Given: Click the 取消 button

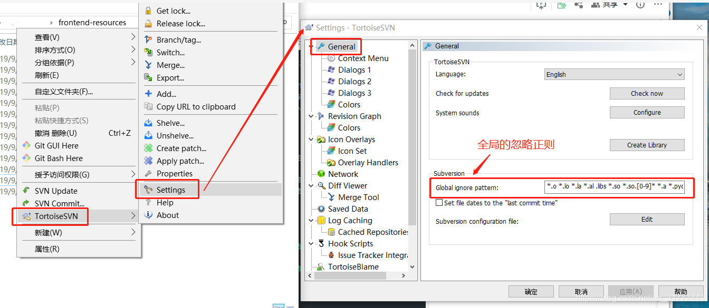Looking at the screenshot, I should pyautogui.click(x=581, y=292).
